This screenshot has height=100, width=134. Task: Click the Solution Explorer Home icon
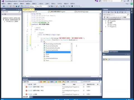(109, 12)
